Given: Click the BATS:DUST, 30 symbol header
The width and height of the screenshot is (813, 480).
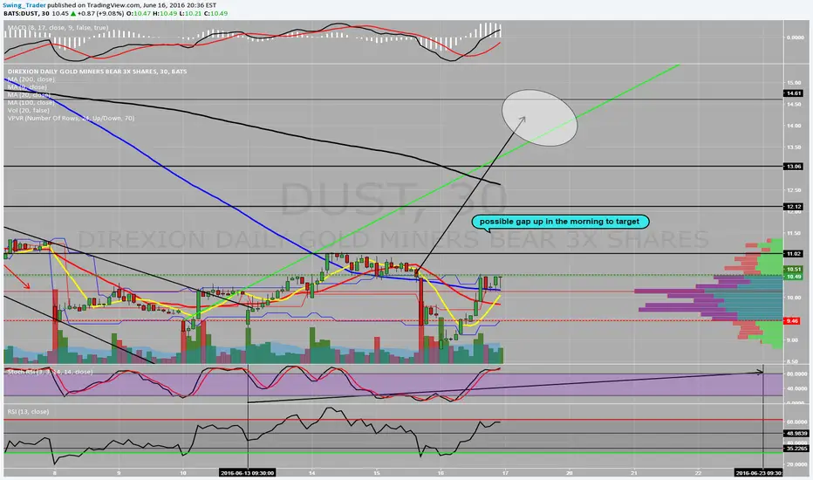Looking at the screenshot, I should (26, 13).
